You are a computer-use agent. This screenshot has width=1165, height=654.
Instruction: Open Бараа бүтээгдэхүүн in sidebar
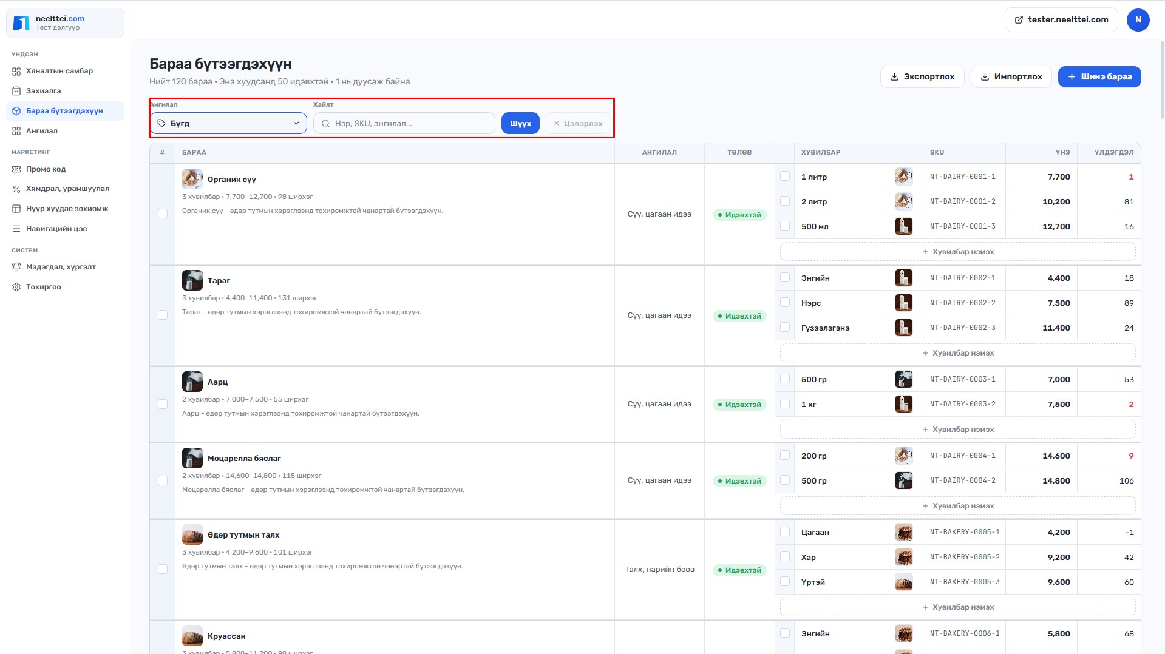(x=65, y=111)
